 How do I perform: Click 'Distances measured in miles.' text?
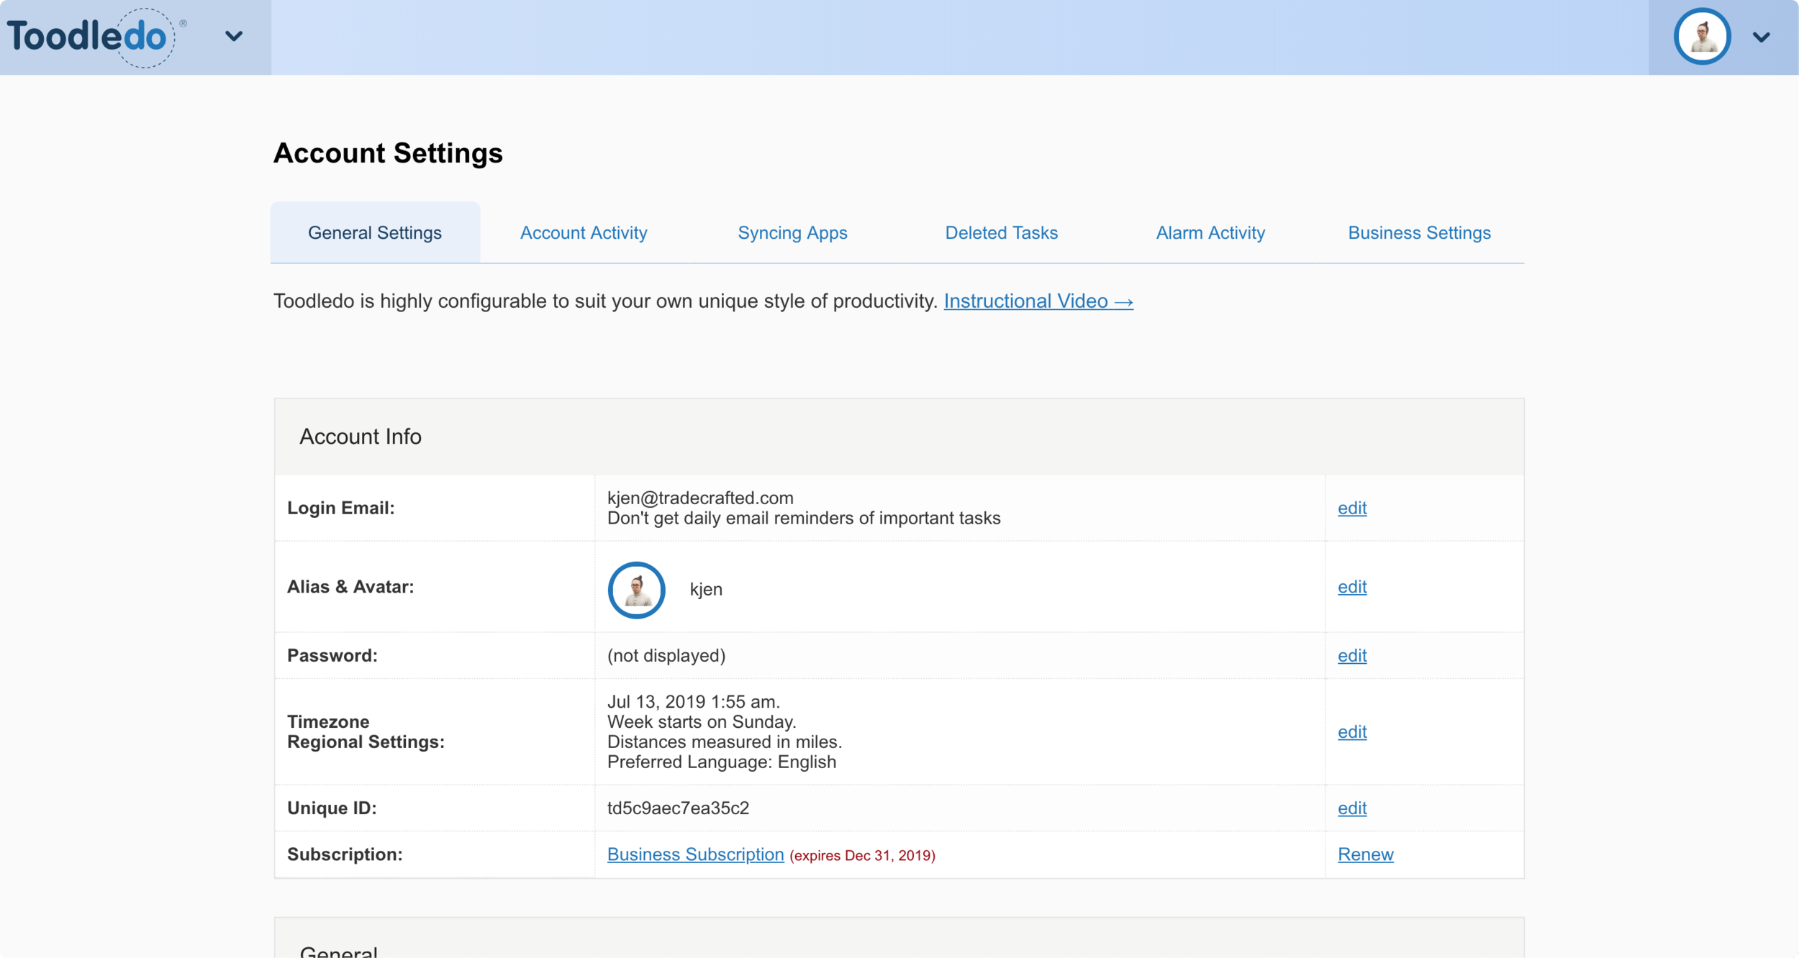(x=725, y=742)
